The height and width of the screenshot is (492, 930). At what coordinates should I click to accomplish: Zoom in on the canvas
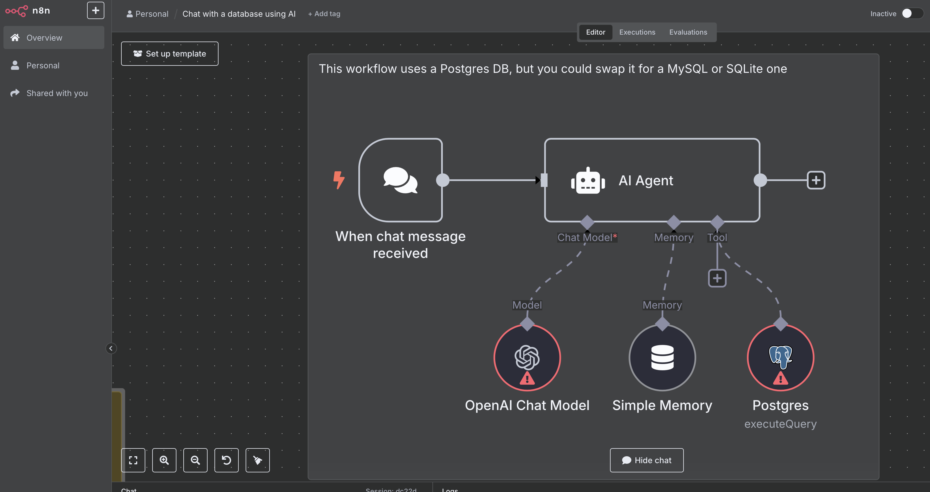164,460
